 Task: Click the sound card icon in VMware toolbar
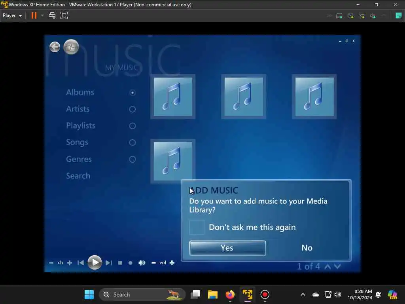[373, 16]
